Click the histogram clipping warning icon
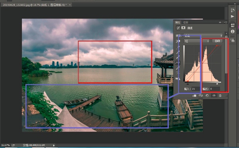The height and width of the screenshot is (148, 239). click(178, 79)
